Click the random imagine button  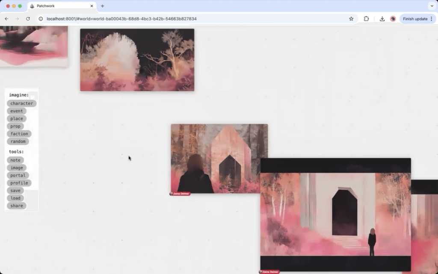pyautogui.click(x=18, y=141)
